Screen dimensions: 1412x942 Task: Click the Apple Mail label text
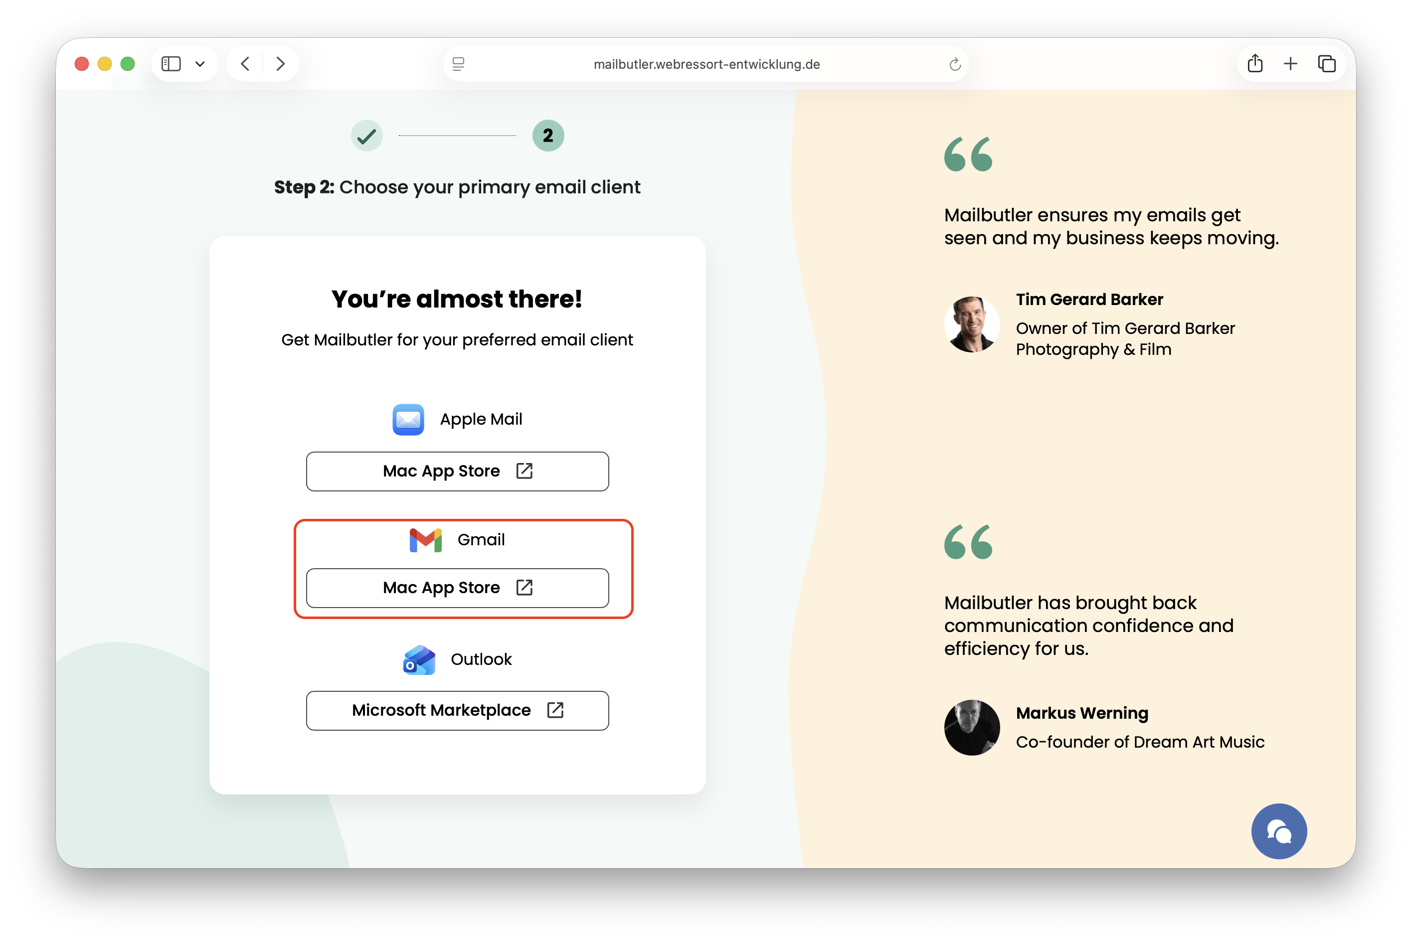pos(481,419)
